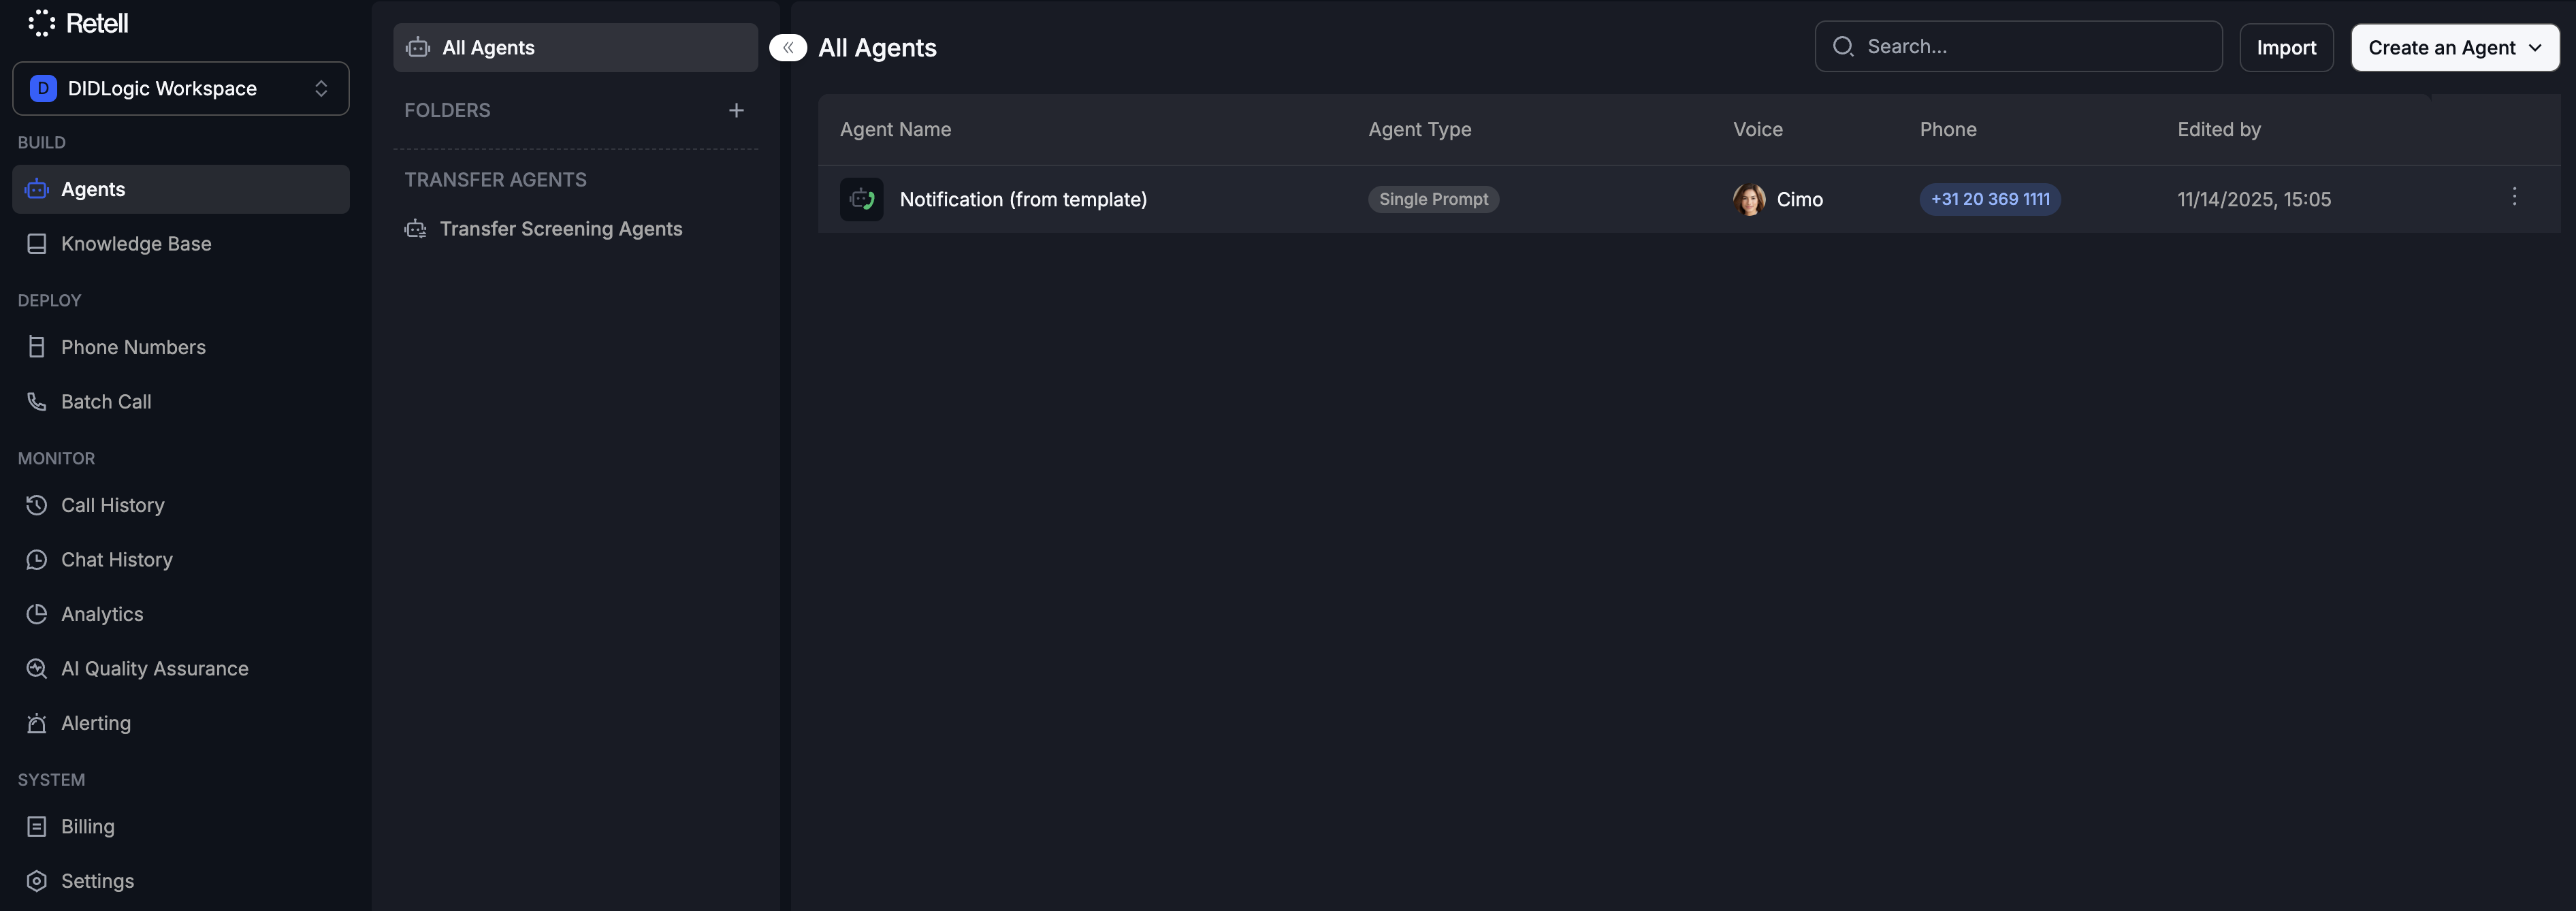Viewport: 2576px width, 911px height.
Task: View Call History
Action: 112,505
